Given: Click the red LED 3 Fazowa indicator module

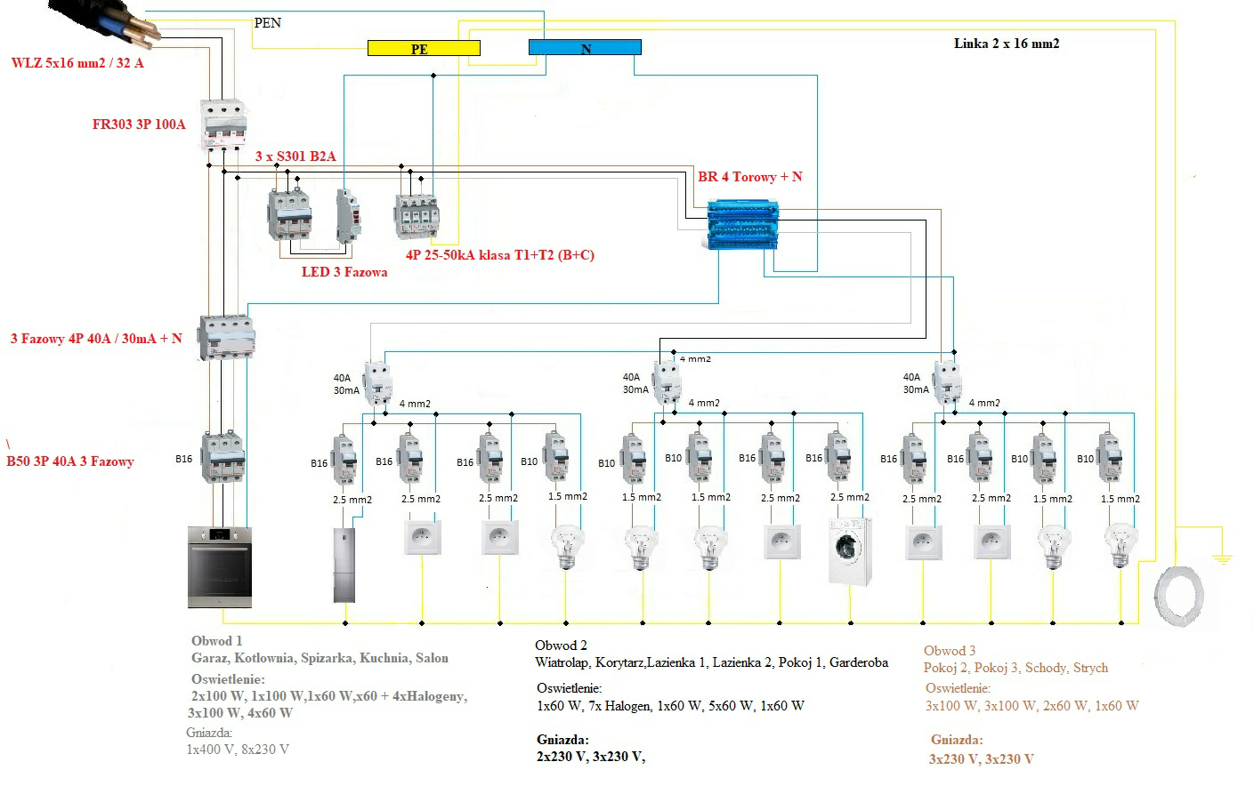Looking at the screenshot, I should (347, 214).
